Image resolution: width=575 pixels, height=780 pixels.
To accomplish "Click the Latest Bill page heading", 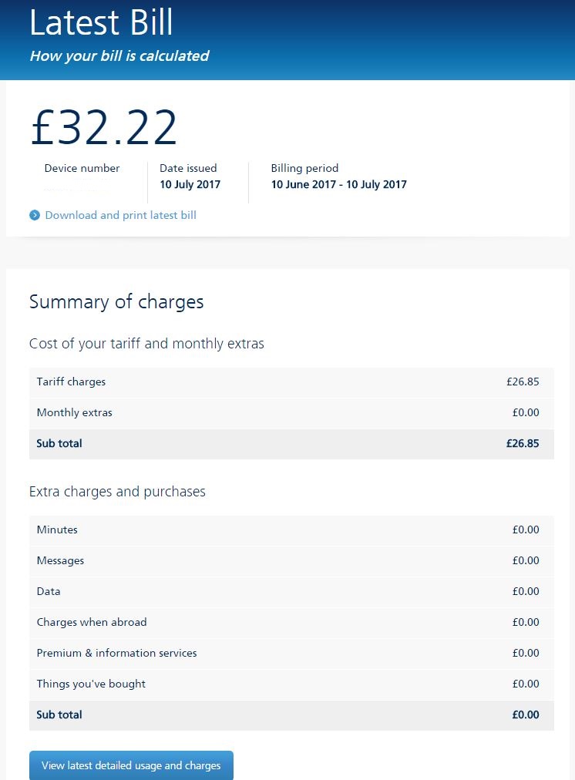I will click(x=101, y=24).
